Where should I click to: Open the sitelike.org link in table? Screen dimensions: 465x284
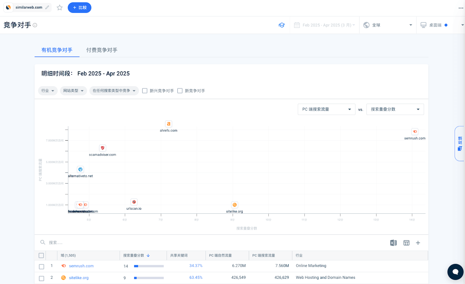click(79, 278)
